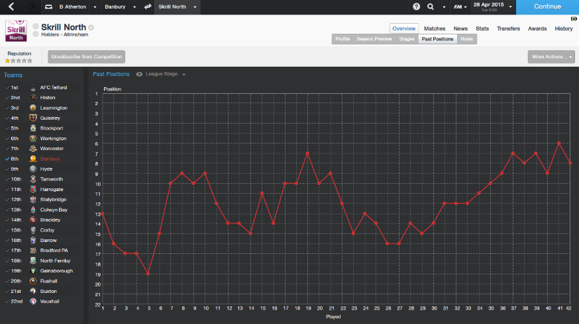This screenshot has width=579, height=324.
Task: Click Hyde club badge
Action: [33, 169]
